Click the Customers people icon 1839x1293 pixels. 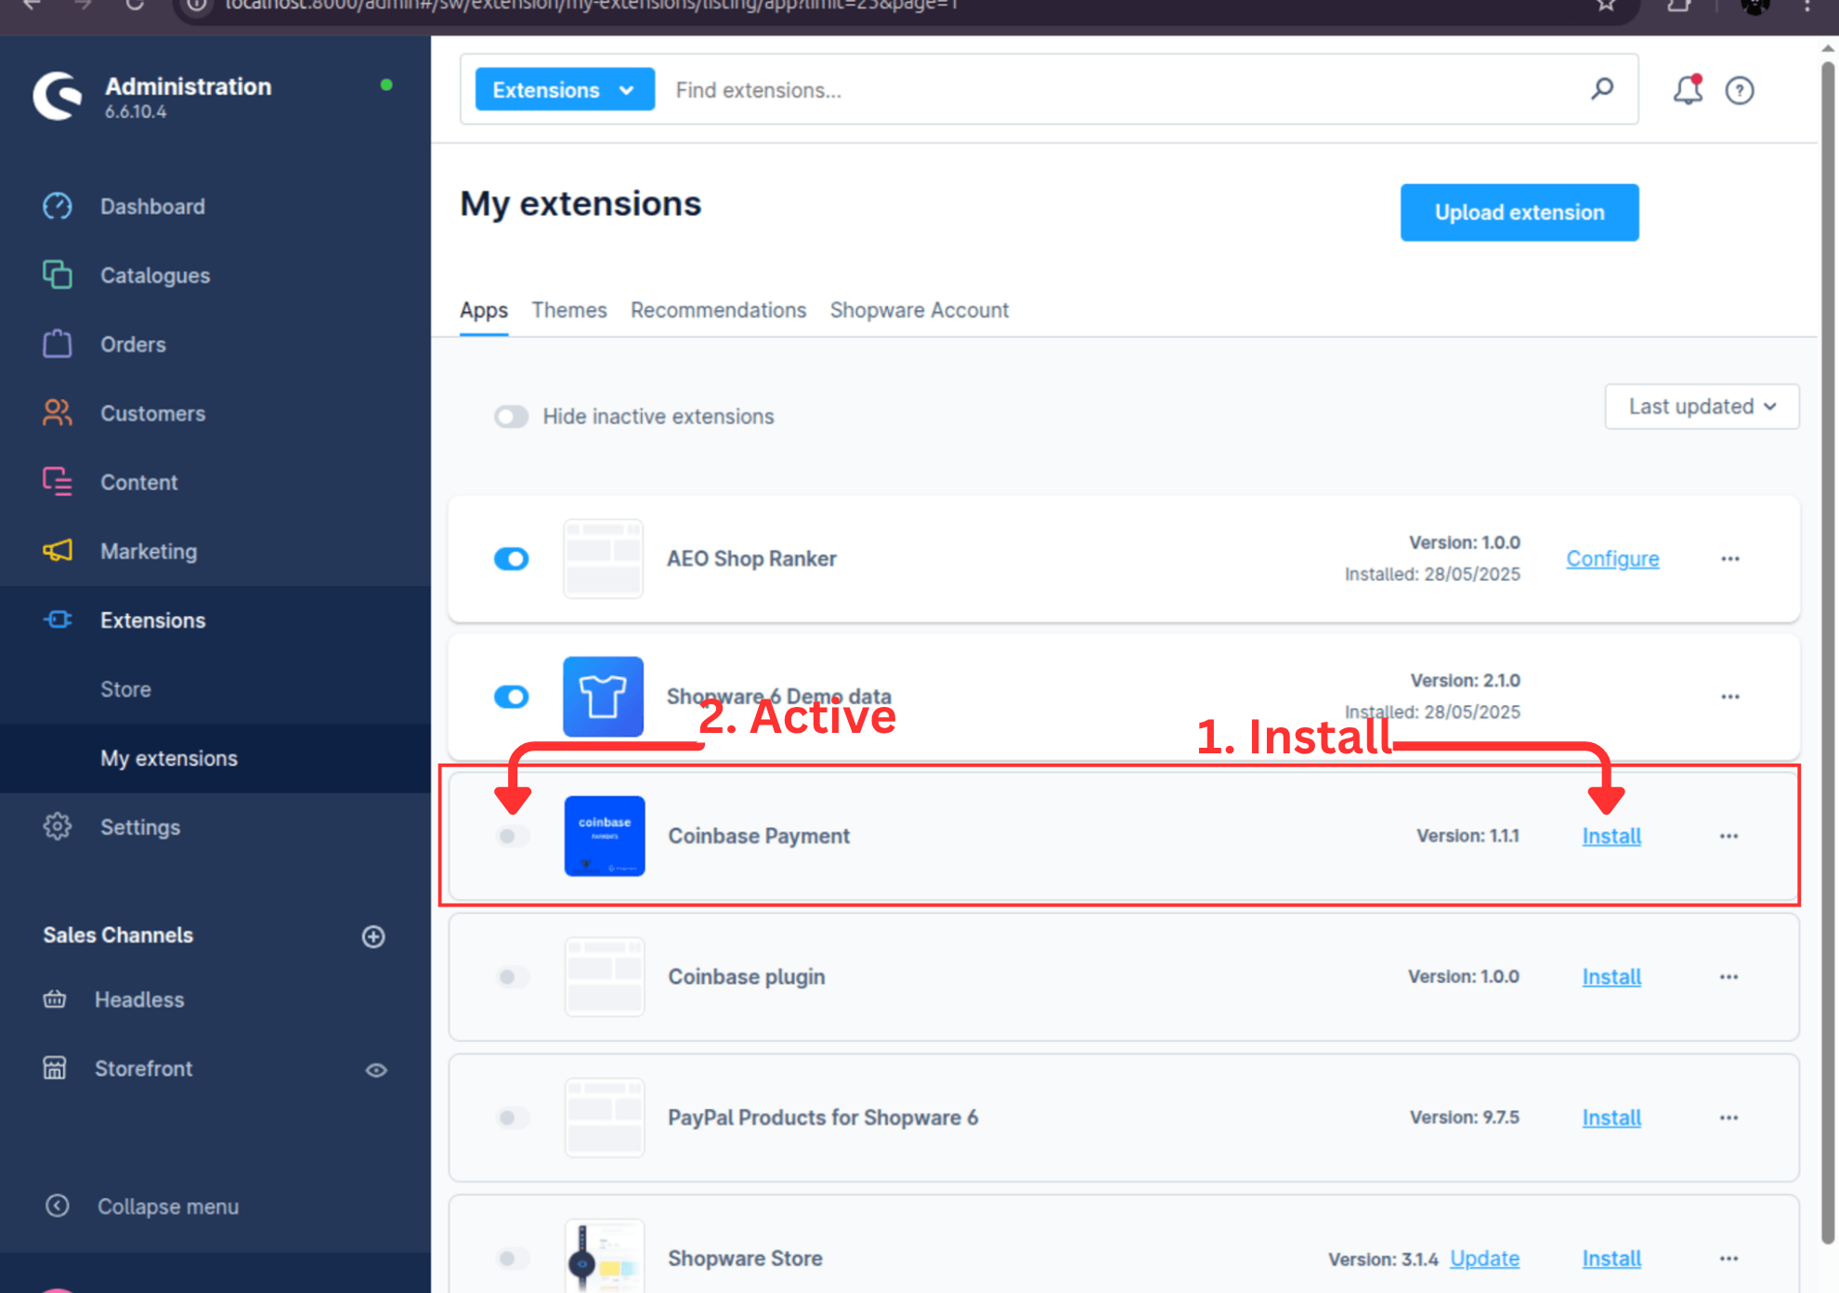click(x=58, y=413)
